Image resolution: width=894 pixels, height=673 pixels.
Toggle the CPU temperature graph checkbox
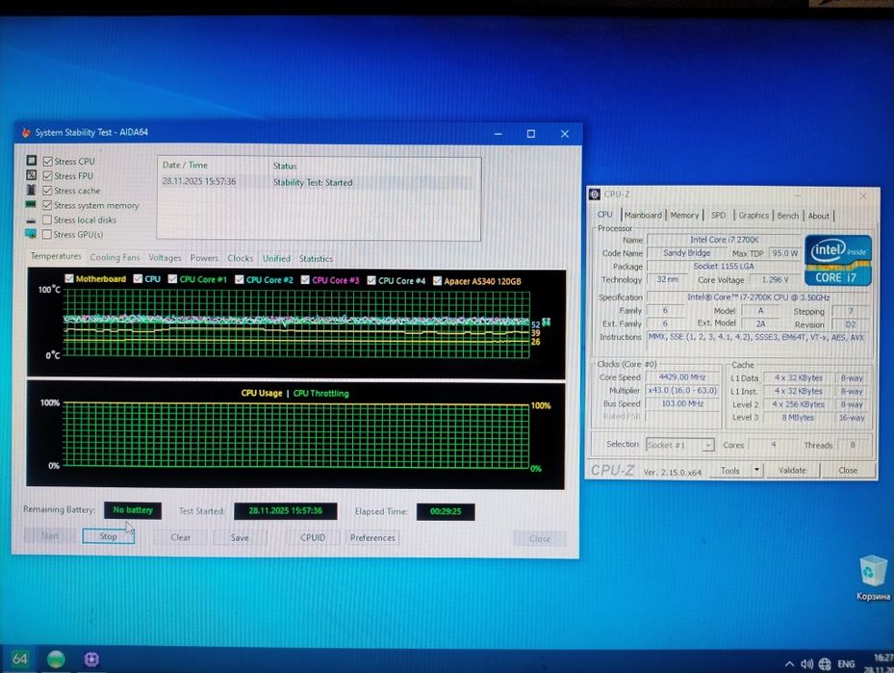138,279
